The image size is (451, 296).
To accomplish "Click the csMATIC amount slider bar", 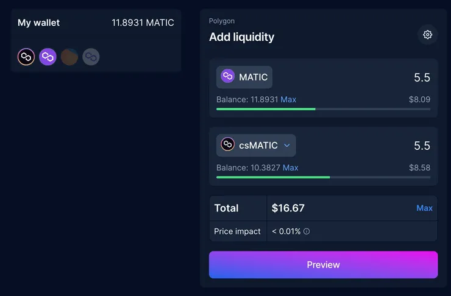I will pos(323,177).
